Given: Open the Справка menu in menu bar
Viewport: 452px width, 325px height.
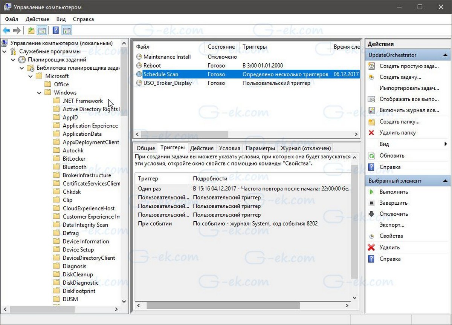Looking at the screenshot, I should pos(84,19).
